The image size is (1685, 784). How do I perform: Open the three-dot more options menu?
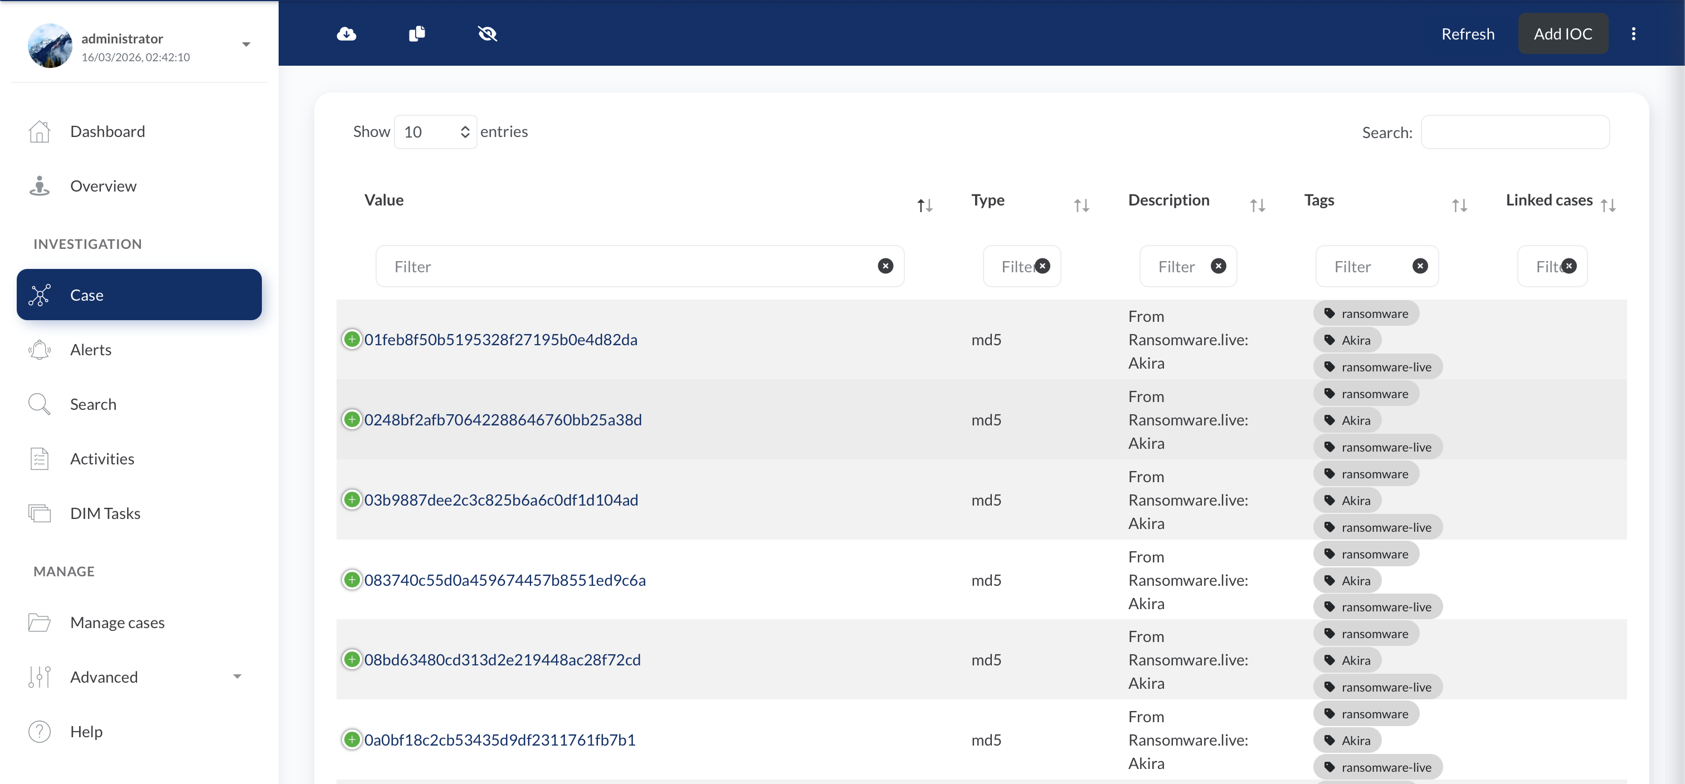coord(1633,33)
